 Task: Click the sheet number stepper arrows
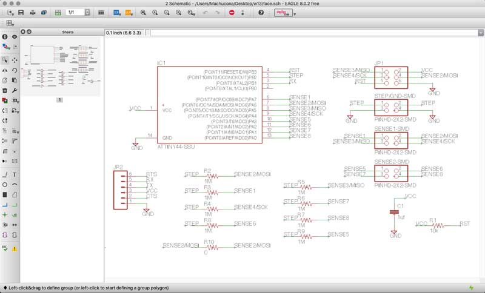pos(87,12)
